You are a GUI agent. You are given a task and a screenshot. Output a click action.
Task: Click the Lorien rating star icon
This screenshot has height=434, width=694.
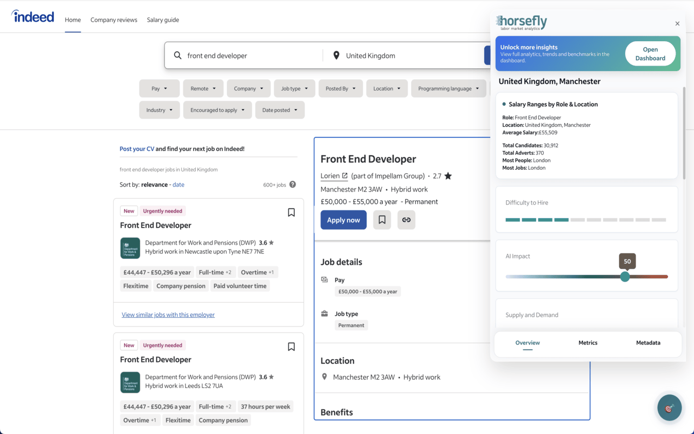[x=448, y=176]
